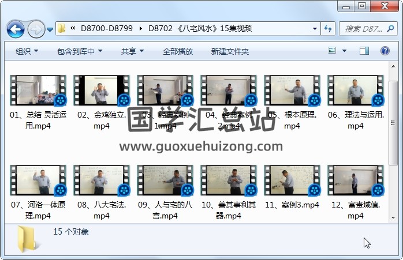Open the address bar history dropdown

point(315,28)
